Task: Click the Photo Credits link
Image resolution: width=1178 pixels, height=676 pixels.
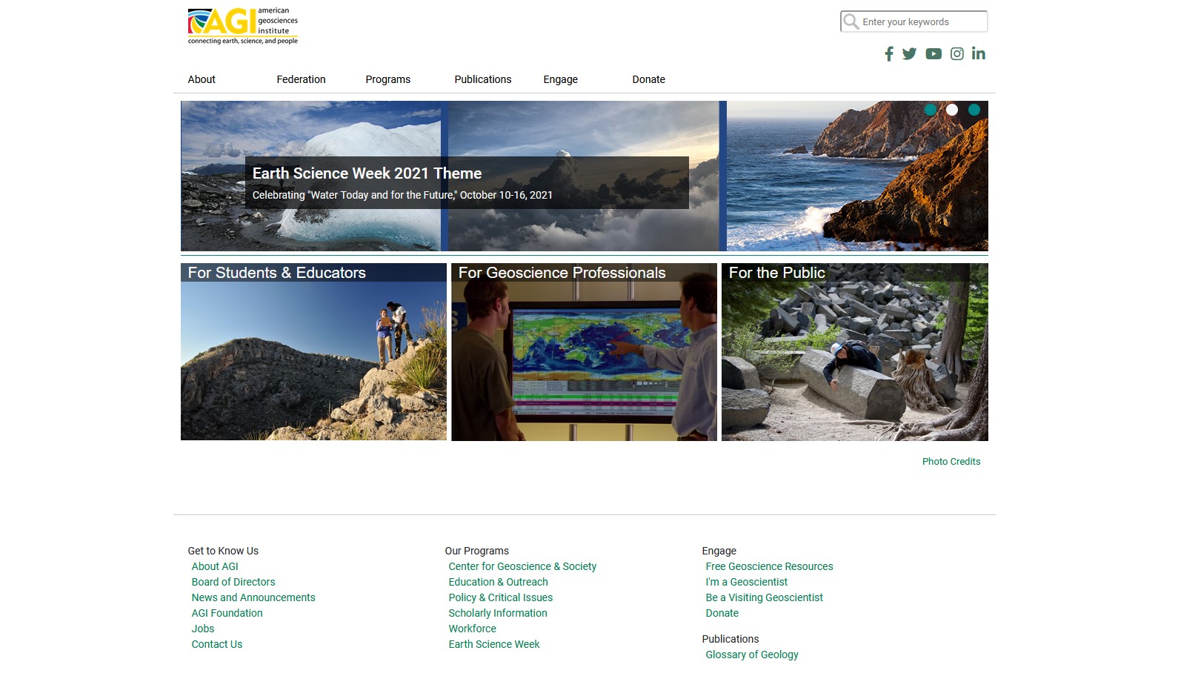Action: tap(951, 461)
